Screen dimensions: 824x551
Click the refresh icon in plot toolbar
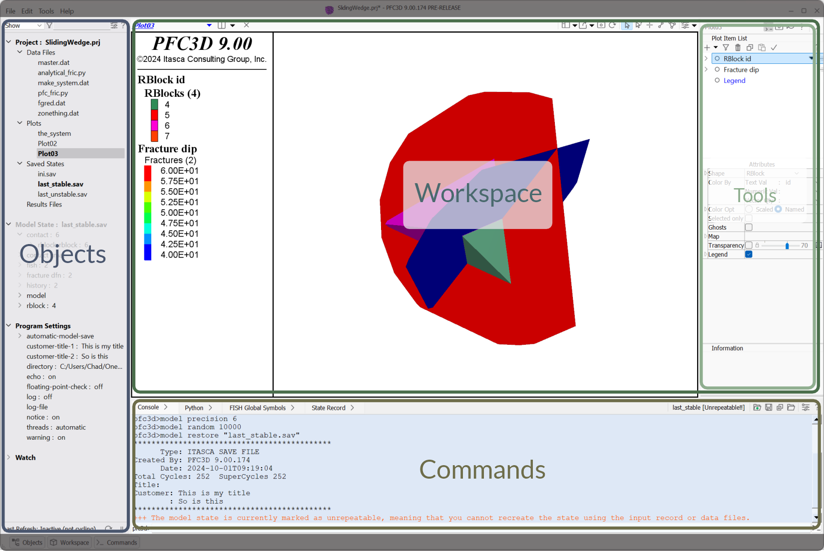(612, 25)
